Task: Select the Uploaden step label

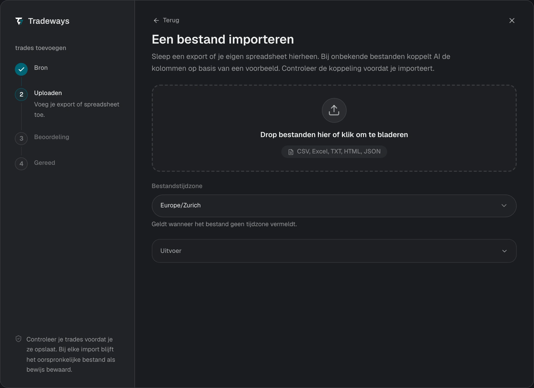Action: click(x=48, y=93)
